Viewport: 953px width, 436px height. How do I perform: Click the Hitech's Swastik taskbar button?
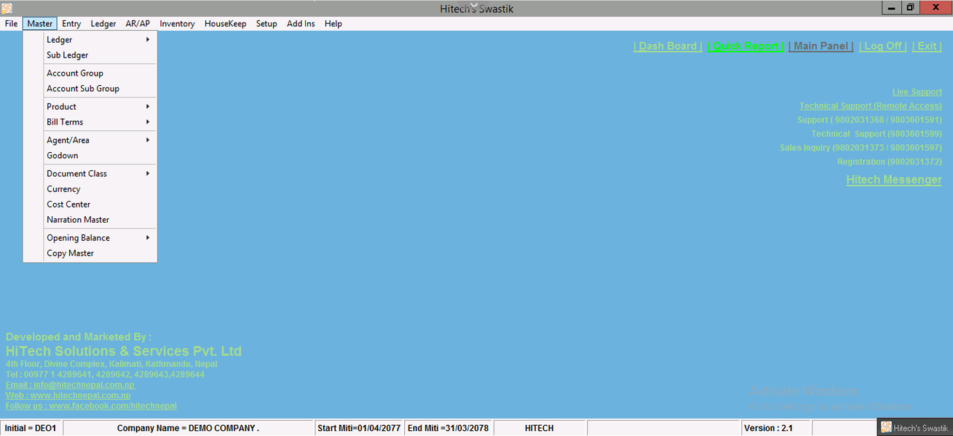(x=915, y=428)
